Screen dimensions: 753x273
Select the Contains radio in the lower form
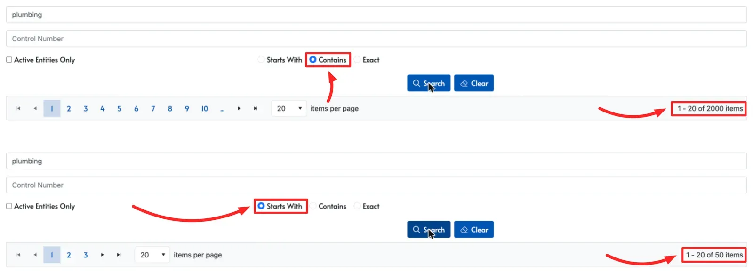click(313, 206)
